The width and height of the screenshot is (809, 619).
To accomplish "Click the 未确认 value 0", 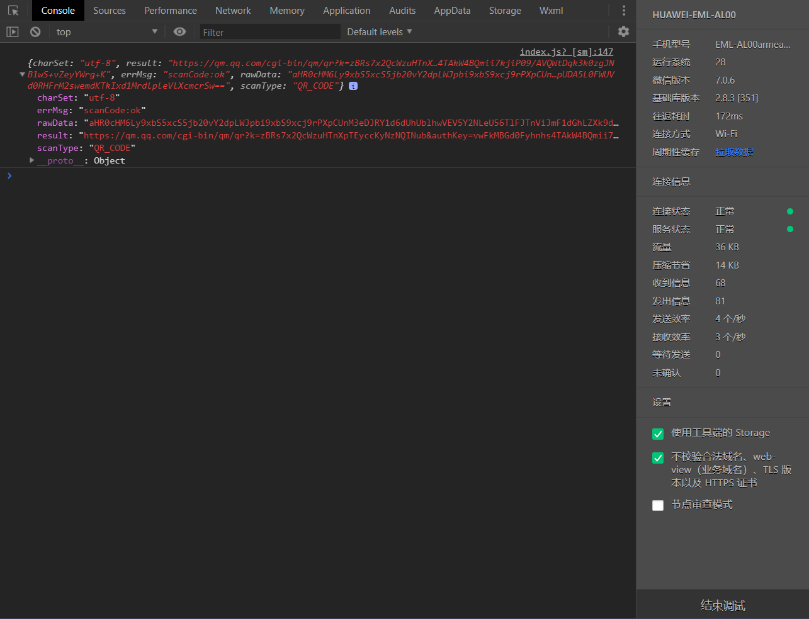I will click(718, 372).
